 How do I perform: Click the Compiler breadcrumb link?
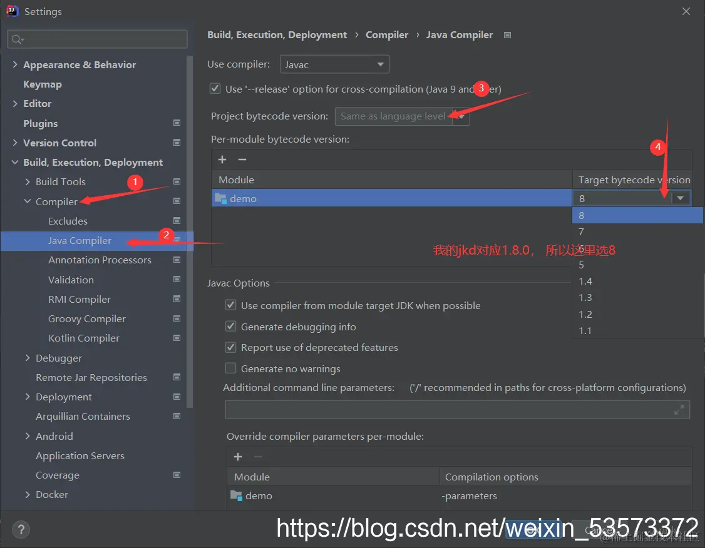coord(387,34)
